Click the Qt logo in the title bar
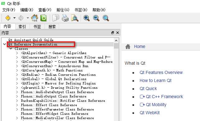The height and width of the screenshot is (121, 200). coord(3,3)
